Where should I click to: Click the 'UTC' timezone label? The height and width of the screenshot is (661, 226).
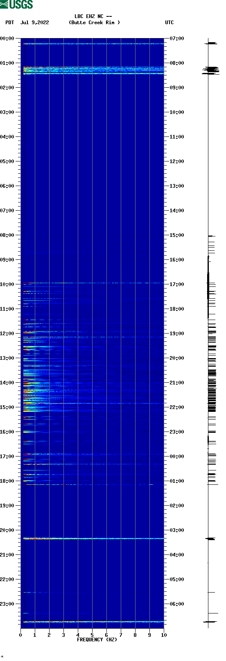pos(169,23)
